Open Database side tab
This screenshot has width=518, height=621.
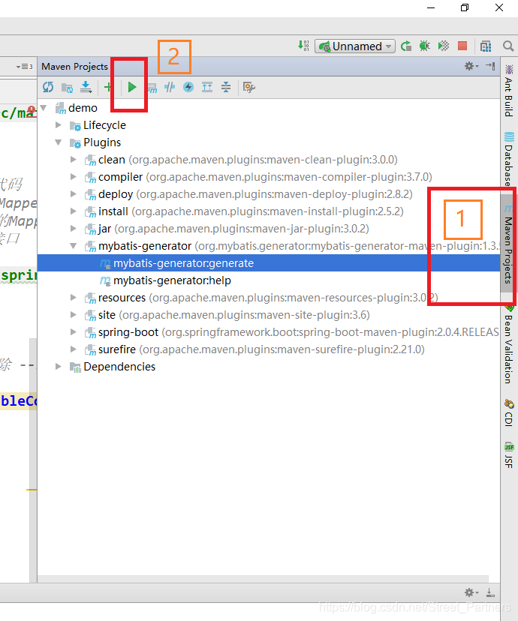click(508, 159)
